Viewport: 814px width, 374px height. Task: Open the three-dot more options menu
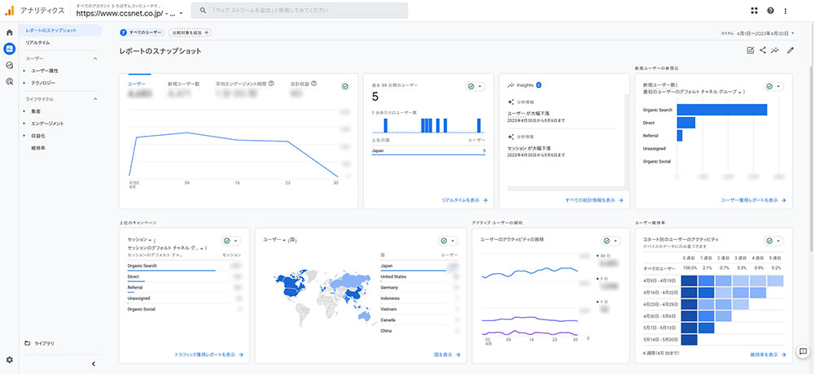[785, 11]
